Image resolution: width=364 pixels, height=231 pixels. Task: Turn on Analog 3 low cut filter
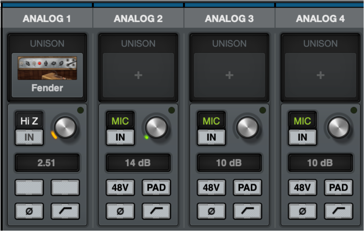pos(247,211)
